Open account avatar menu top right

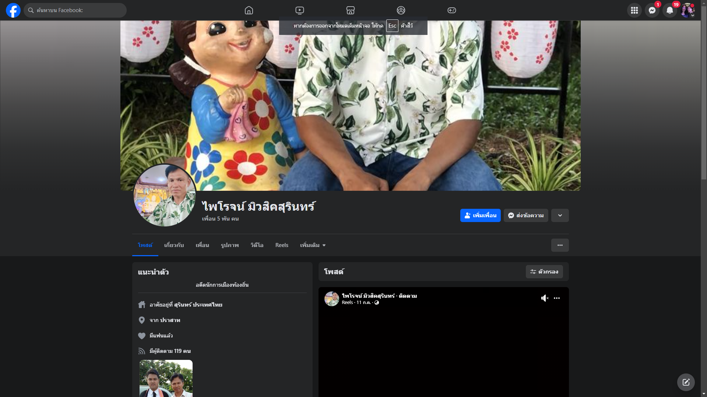[687, 10]
